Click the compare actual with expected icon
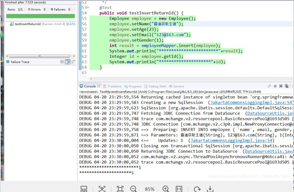 [73, 62]
